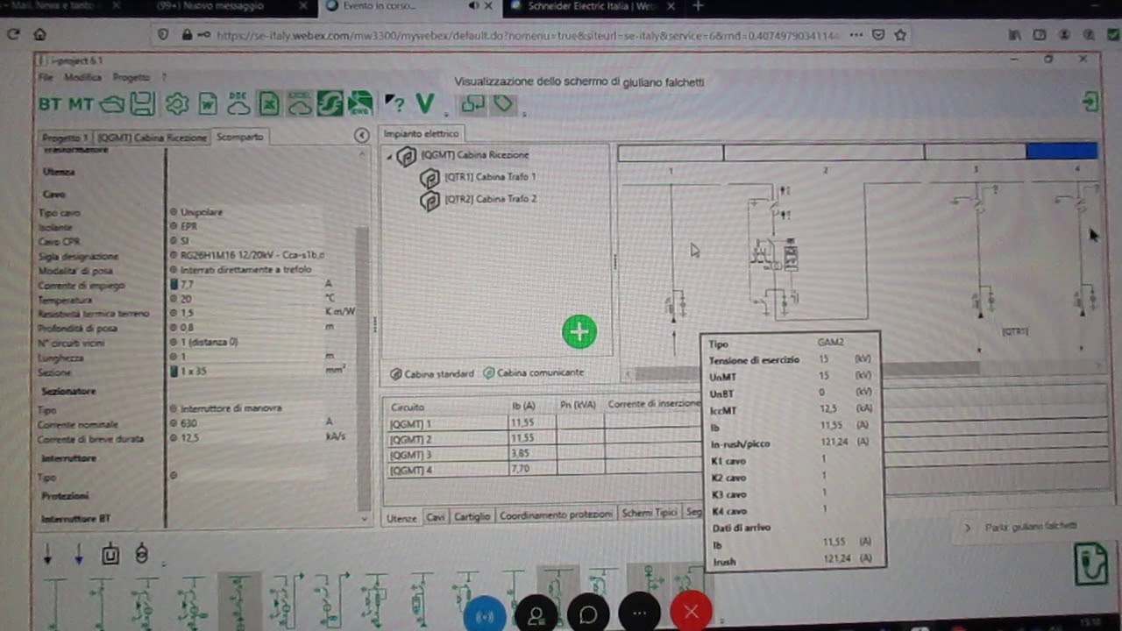Open the Impianto elettrico tab
Viewport: 1122px width, 631px height.
point(422,134)
